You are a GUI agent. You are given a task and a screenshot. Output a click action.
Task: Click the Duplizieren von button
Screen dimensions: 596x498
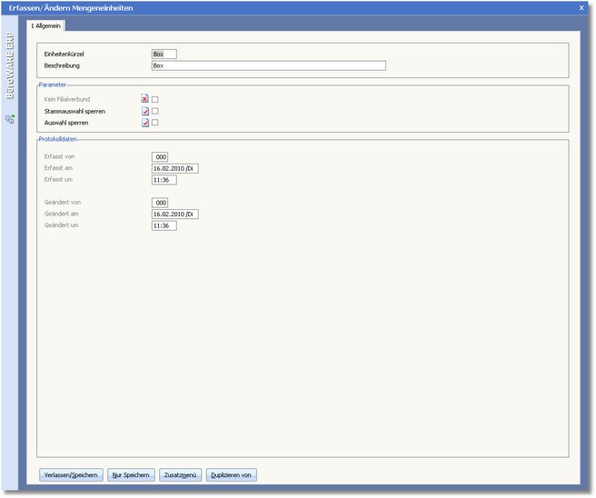pyautogui.click(x=232, y=474)
